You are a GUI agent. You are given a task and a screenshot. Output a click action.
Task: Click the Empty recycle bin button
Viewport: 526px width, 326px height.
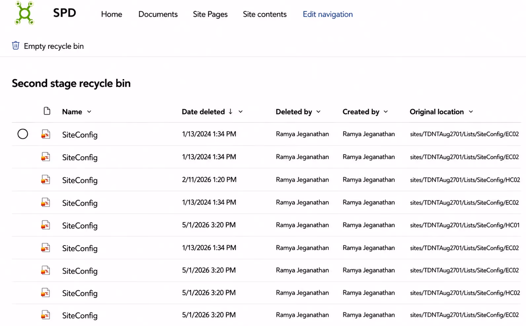pyautogui.click(x=48, y=46)
